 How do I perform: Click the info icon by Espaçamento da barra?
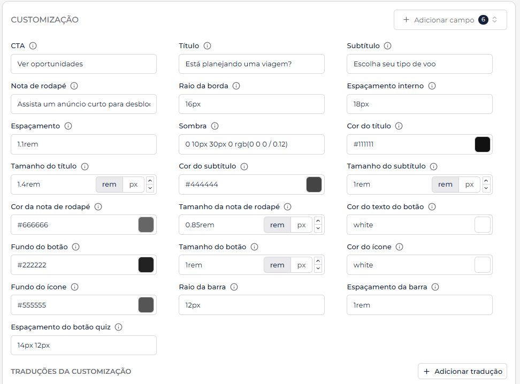(435, 287)
